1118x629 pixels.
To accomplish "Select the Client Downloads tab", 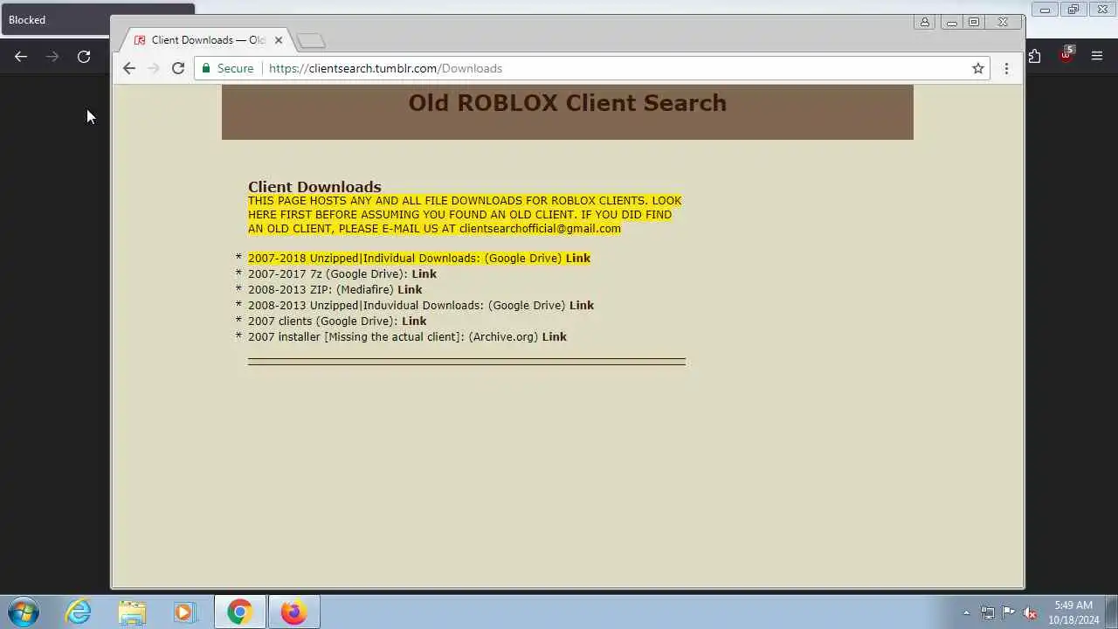I will click(207, 40).
